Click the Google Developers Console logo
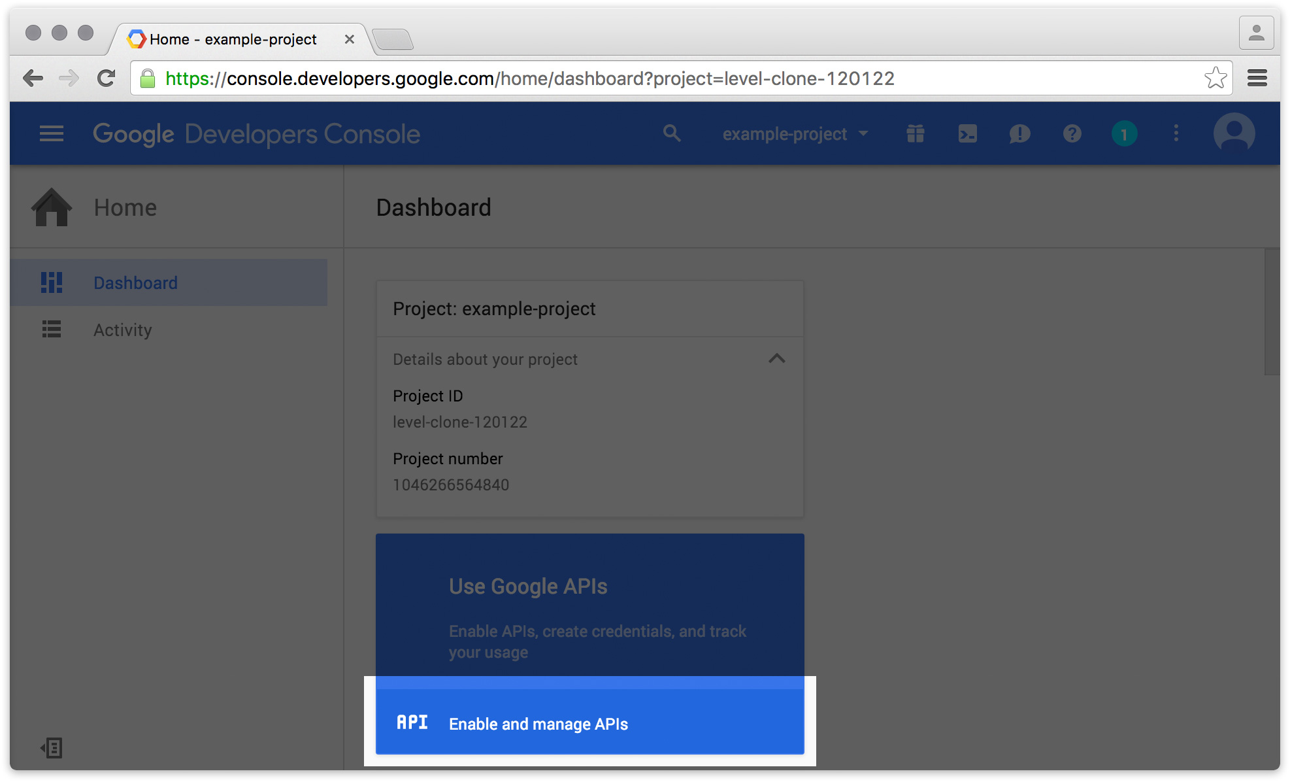The height and width of the screenshot is (782, 1290). click(x=256, y=134)
